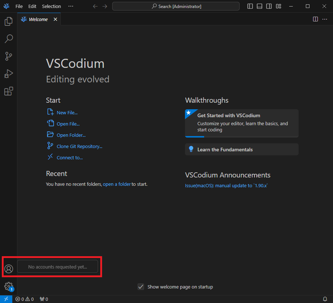Click the Connect to icon
The image size is (333, 303).
pyautogui.click(x=50, y=157)
